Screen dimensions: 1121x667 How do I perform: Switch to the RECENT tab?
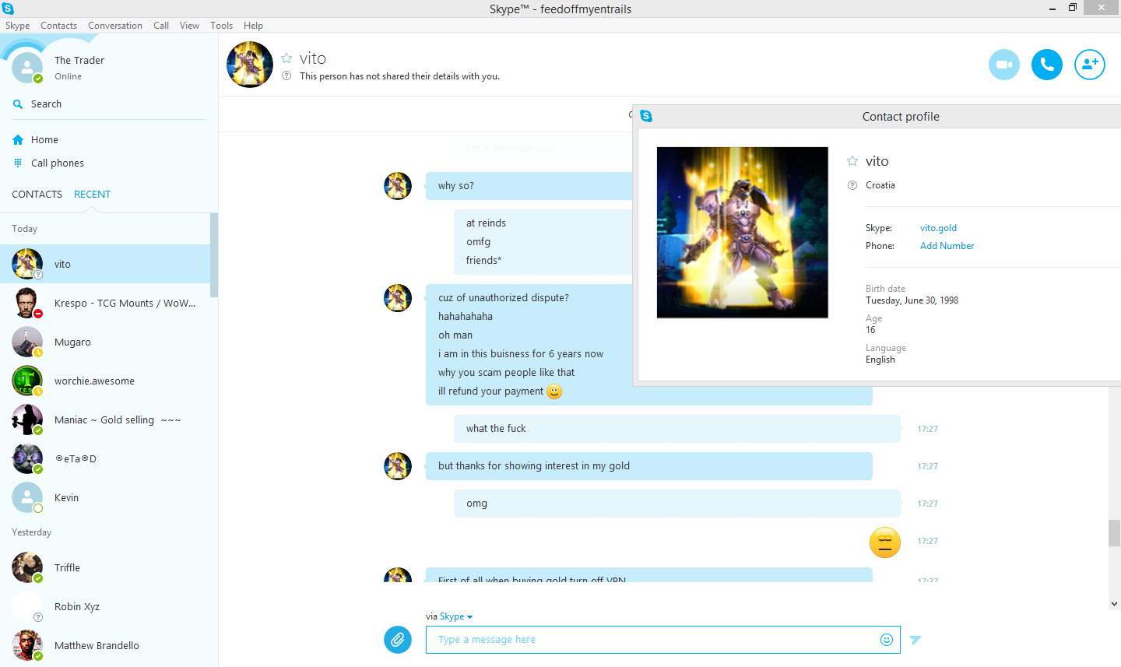92,195
